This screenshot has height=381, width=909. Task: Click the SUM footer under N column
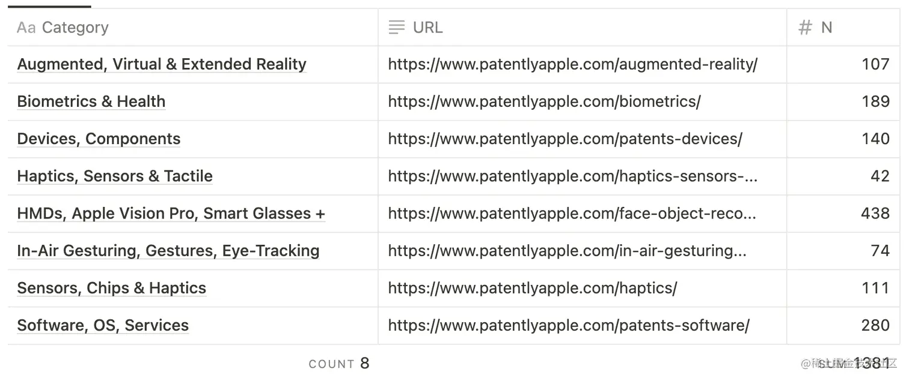click(854, 364)
